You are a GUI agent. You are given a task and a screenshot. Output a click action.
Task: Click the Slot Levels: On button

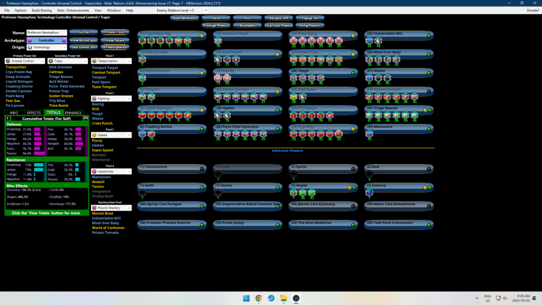[x=83, y=47]
